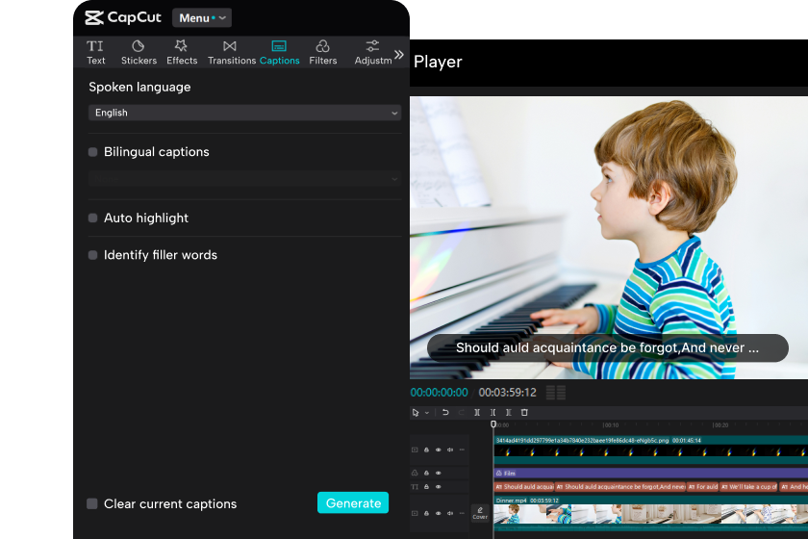Click the timeline playhead marker at 00:00

click(493, 423)
